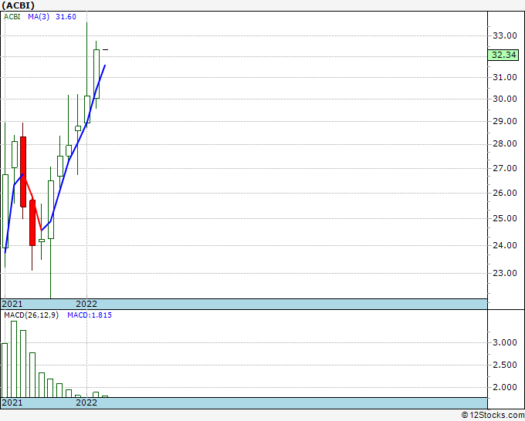Click the 30.00 price axis label

click(505, 99)
